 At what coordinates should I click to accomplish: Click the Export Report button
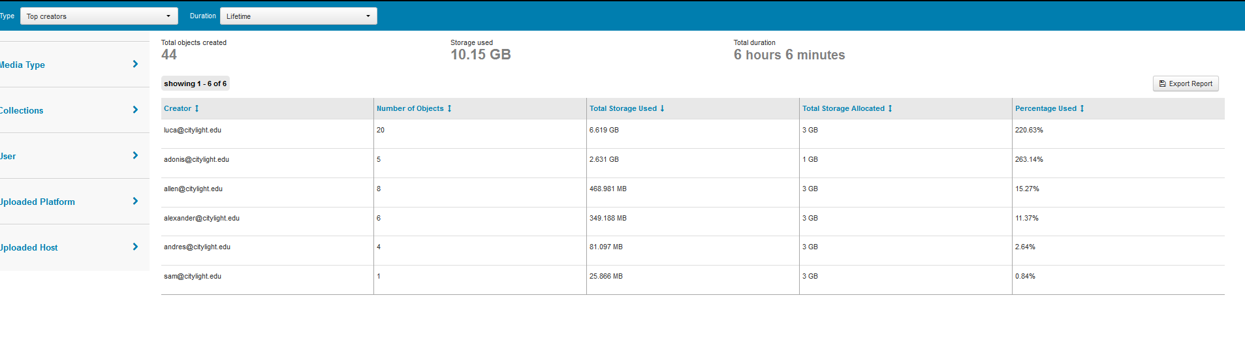pyautogui.click(x=1186, y=84)
